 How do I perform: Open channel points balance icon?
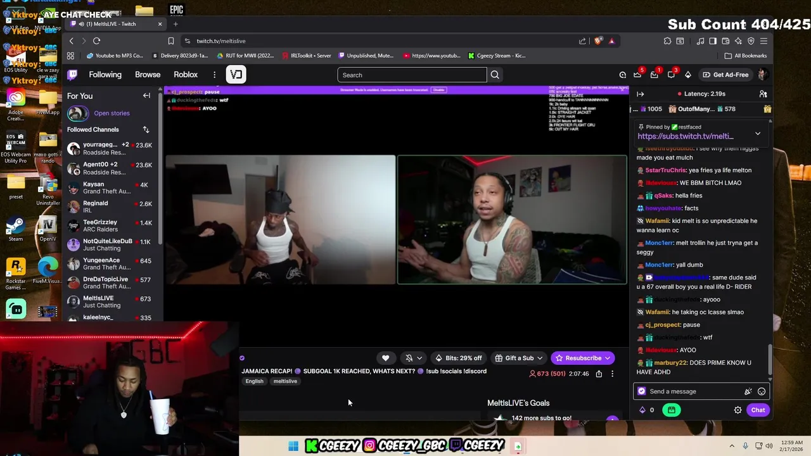pyautogui.click(x=647, y=410)
